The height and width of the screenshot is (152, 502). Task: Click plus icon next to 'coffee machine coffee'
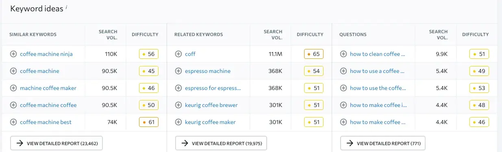point(13,105)
